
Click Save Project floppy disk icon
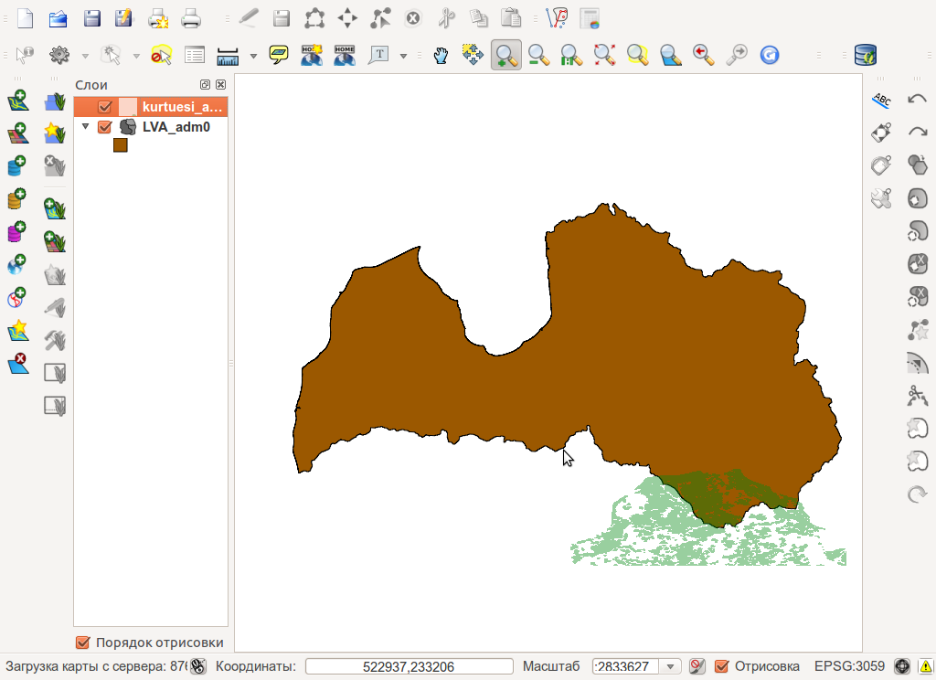[92, 17]
